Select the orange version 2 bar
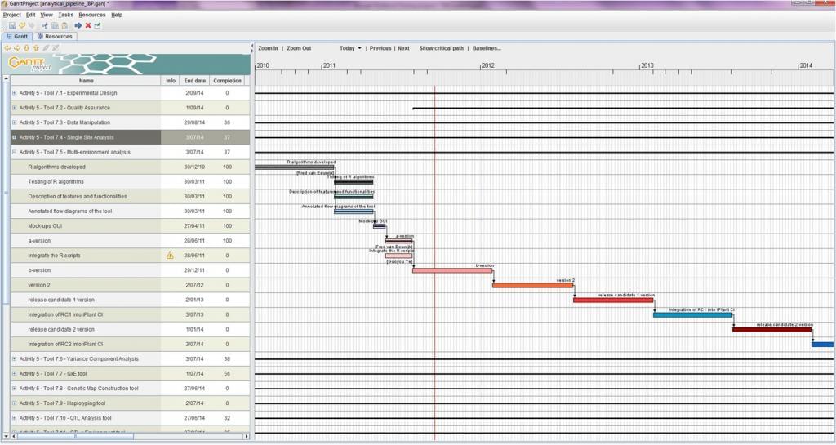This screenshot has height=445, width=836. point(532,285)
